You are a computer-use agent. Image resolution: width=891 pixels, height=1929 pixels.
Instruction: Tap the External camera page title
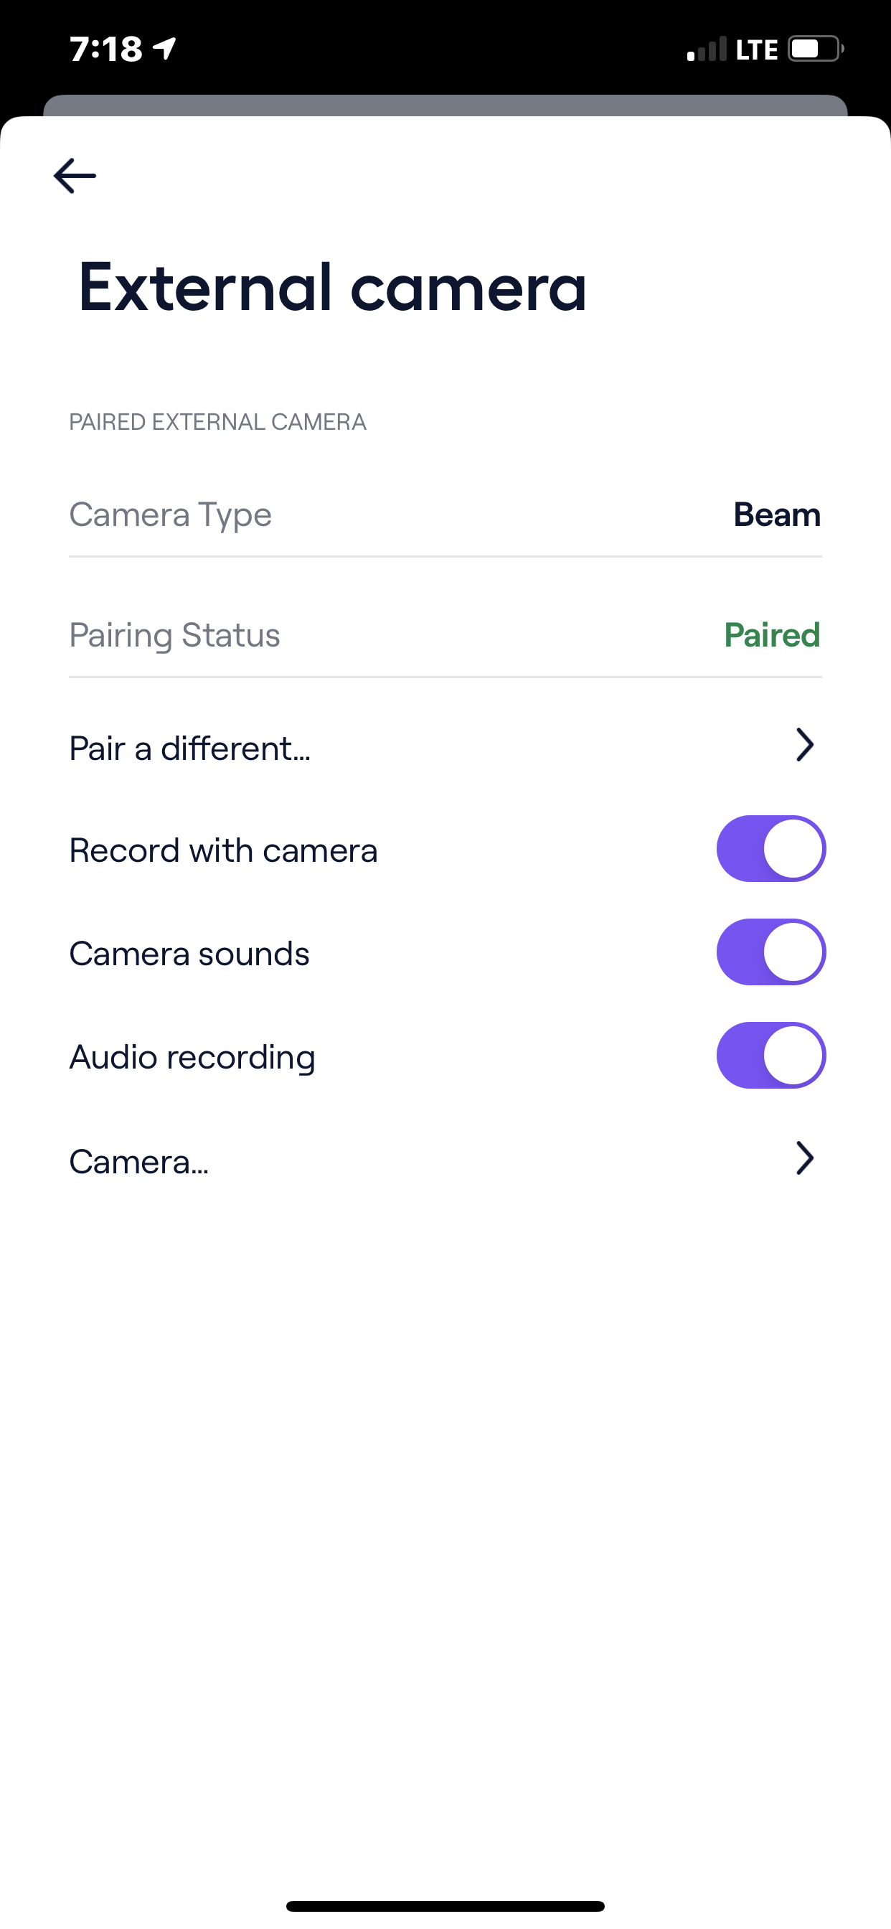(332, 287)
